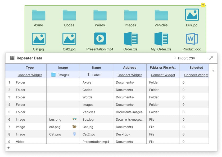Image resolution: width=222 pixels, height=157 pixels.
Task: Click the Selected column header
Action: 196,68
